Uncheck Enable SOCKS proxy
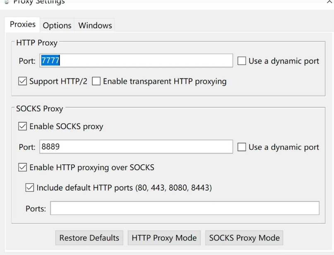 click(x=23, y=126)
